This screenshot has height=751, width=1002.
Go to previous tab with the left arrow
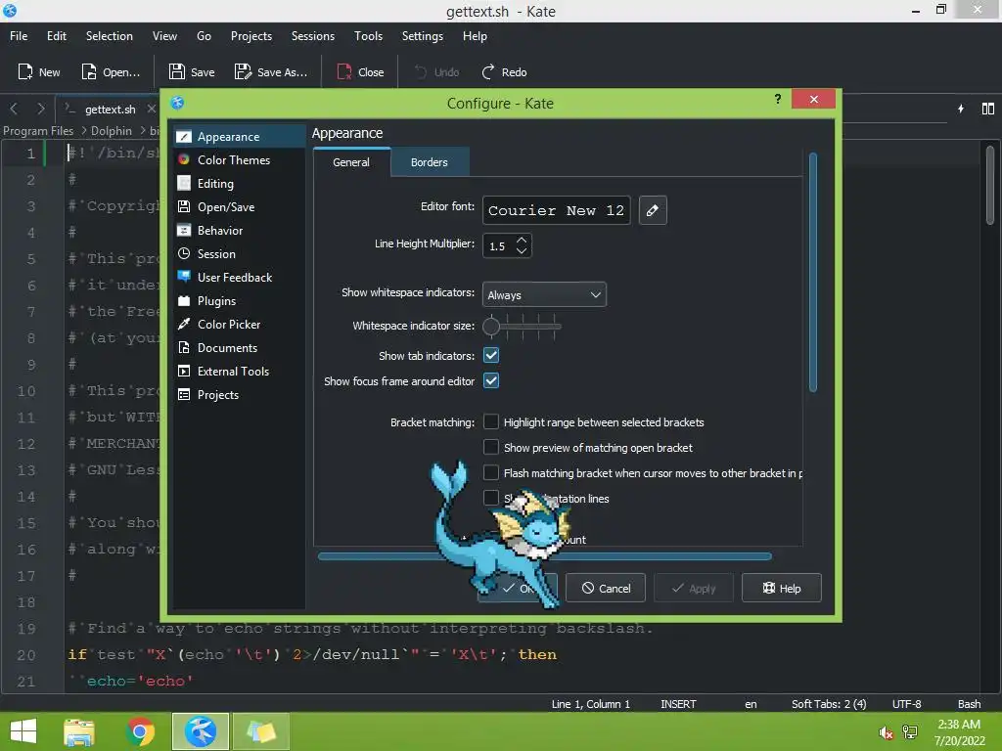pos(14,109)
